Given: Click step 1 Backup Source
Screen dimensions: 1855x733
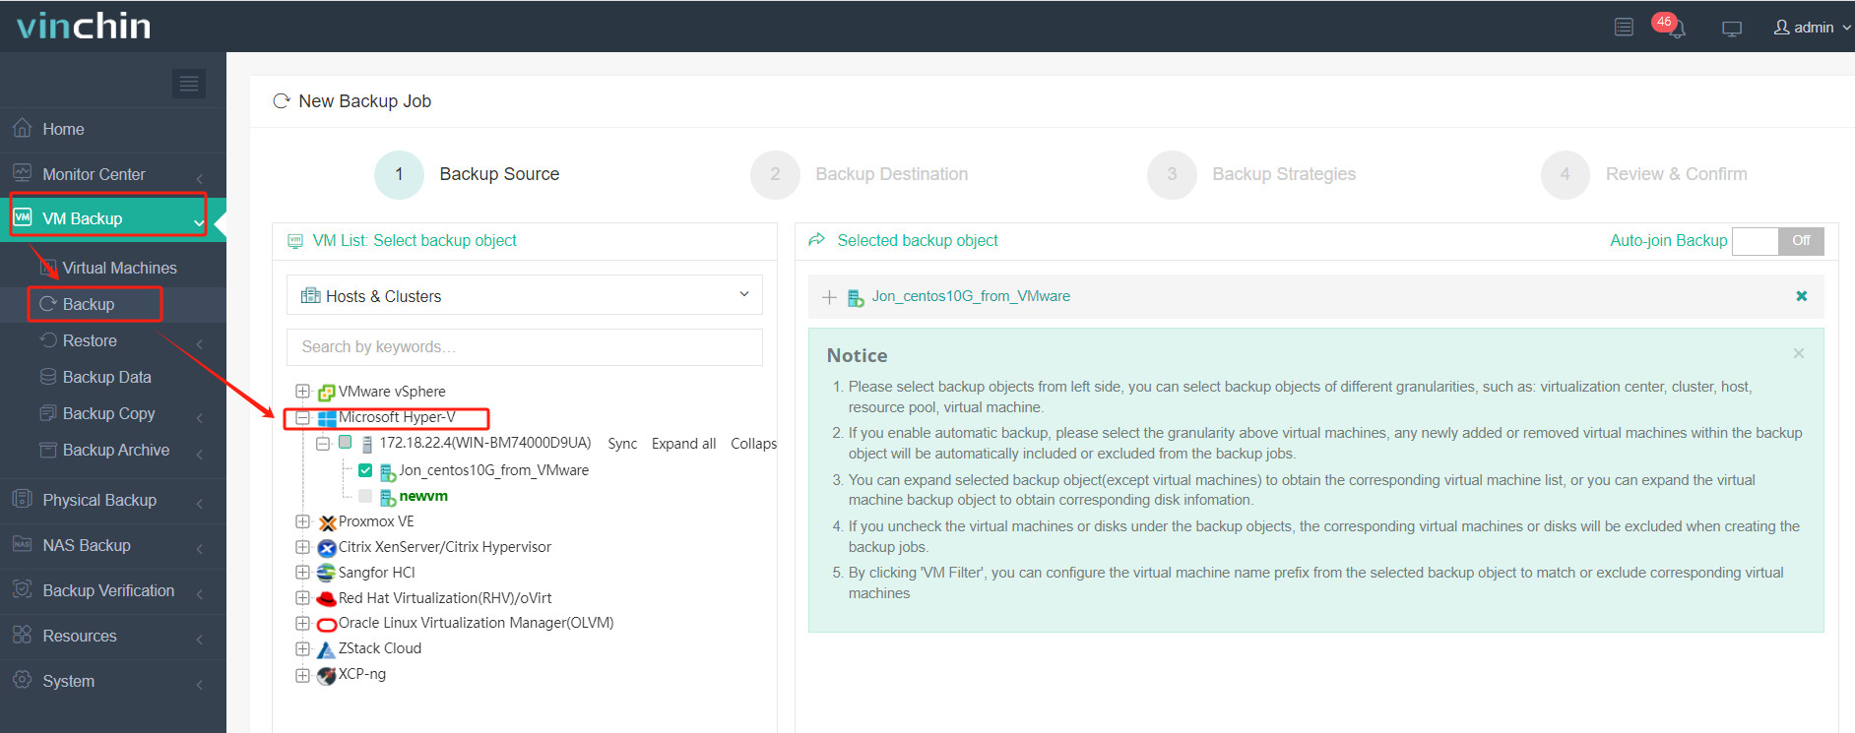Looking at the screenshot, I should pyautogui.click(x=467, y=174).
